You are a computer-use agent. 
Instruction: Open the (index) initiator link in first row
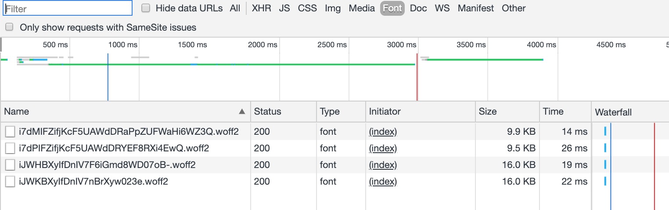point(383,132)
